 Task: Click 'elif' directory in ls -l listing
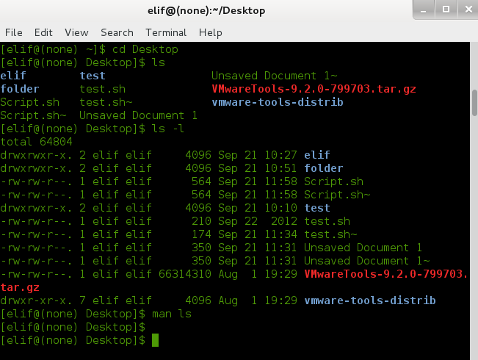(x=317, y=155)
